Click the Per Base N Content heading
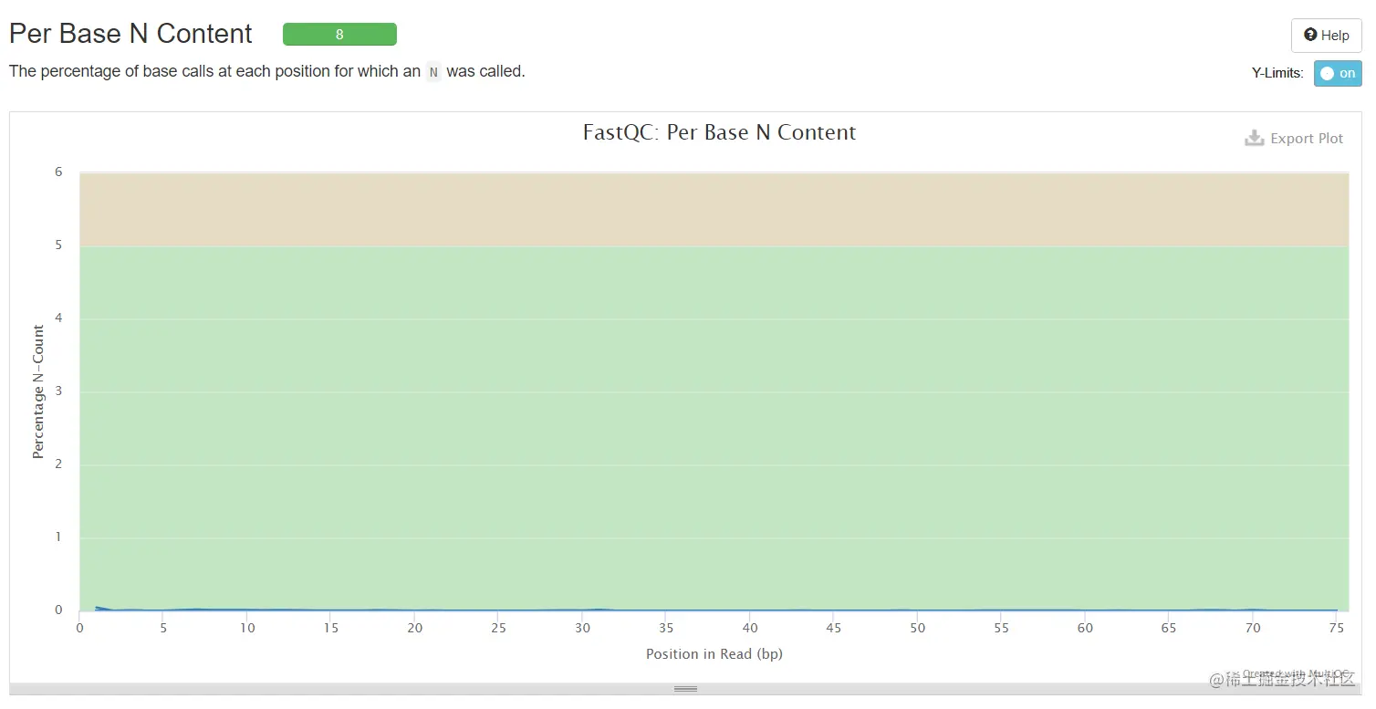Image resolution: width=1376 pixels, height=709 pixels. click(130, 34)
